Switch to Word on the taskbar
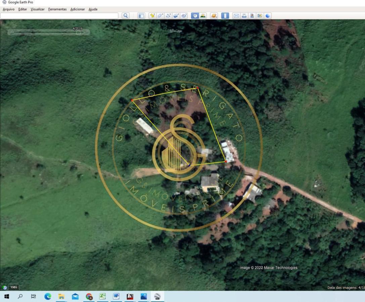 coord(116,296)
